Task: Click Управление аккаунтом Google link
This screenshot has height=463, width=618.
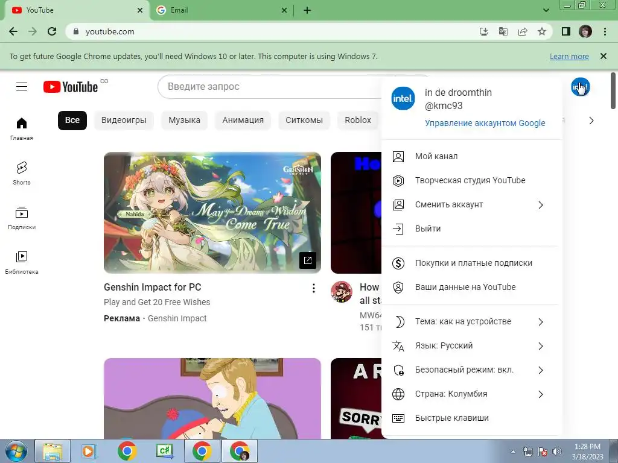Action: (485, 123)
